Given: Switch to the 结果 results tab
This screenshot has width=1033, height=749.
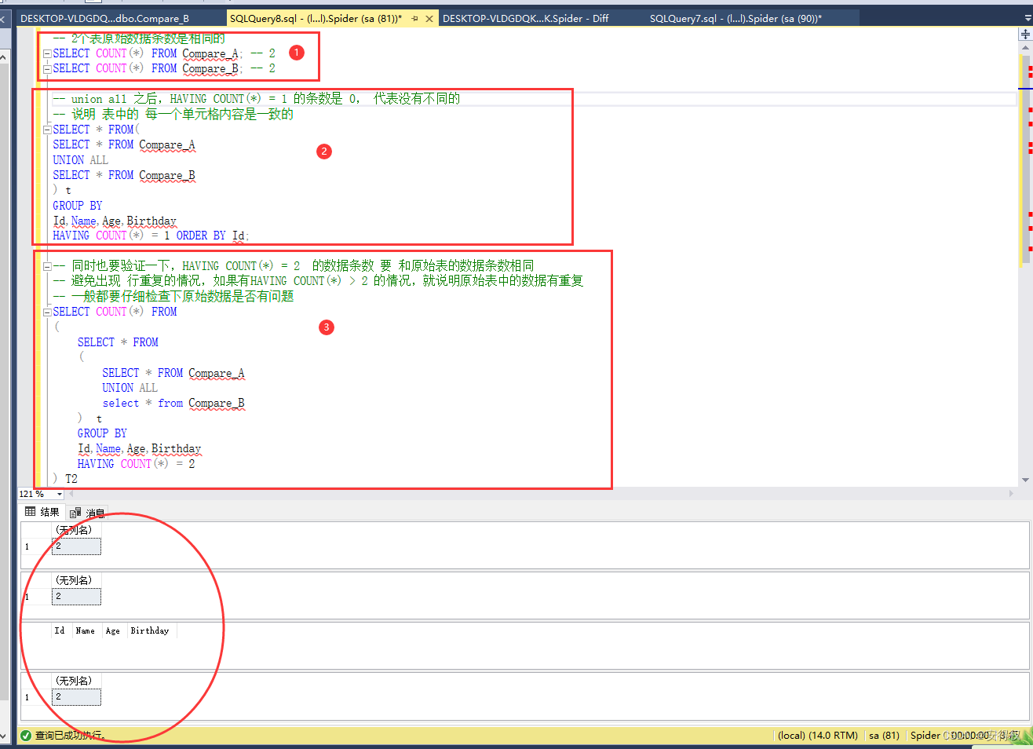Looking at the screenshot, I should tap(42, 512).
